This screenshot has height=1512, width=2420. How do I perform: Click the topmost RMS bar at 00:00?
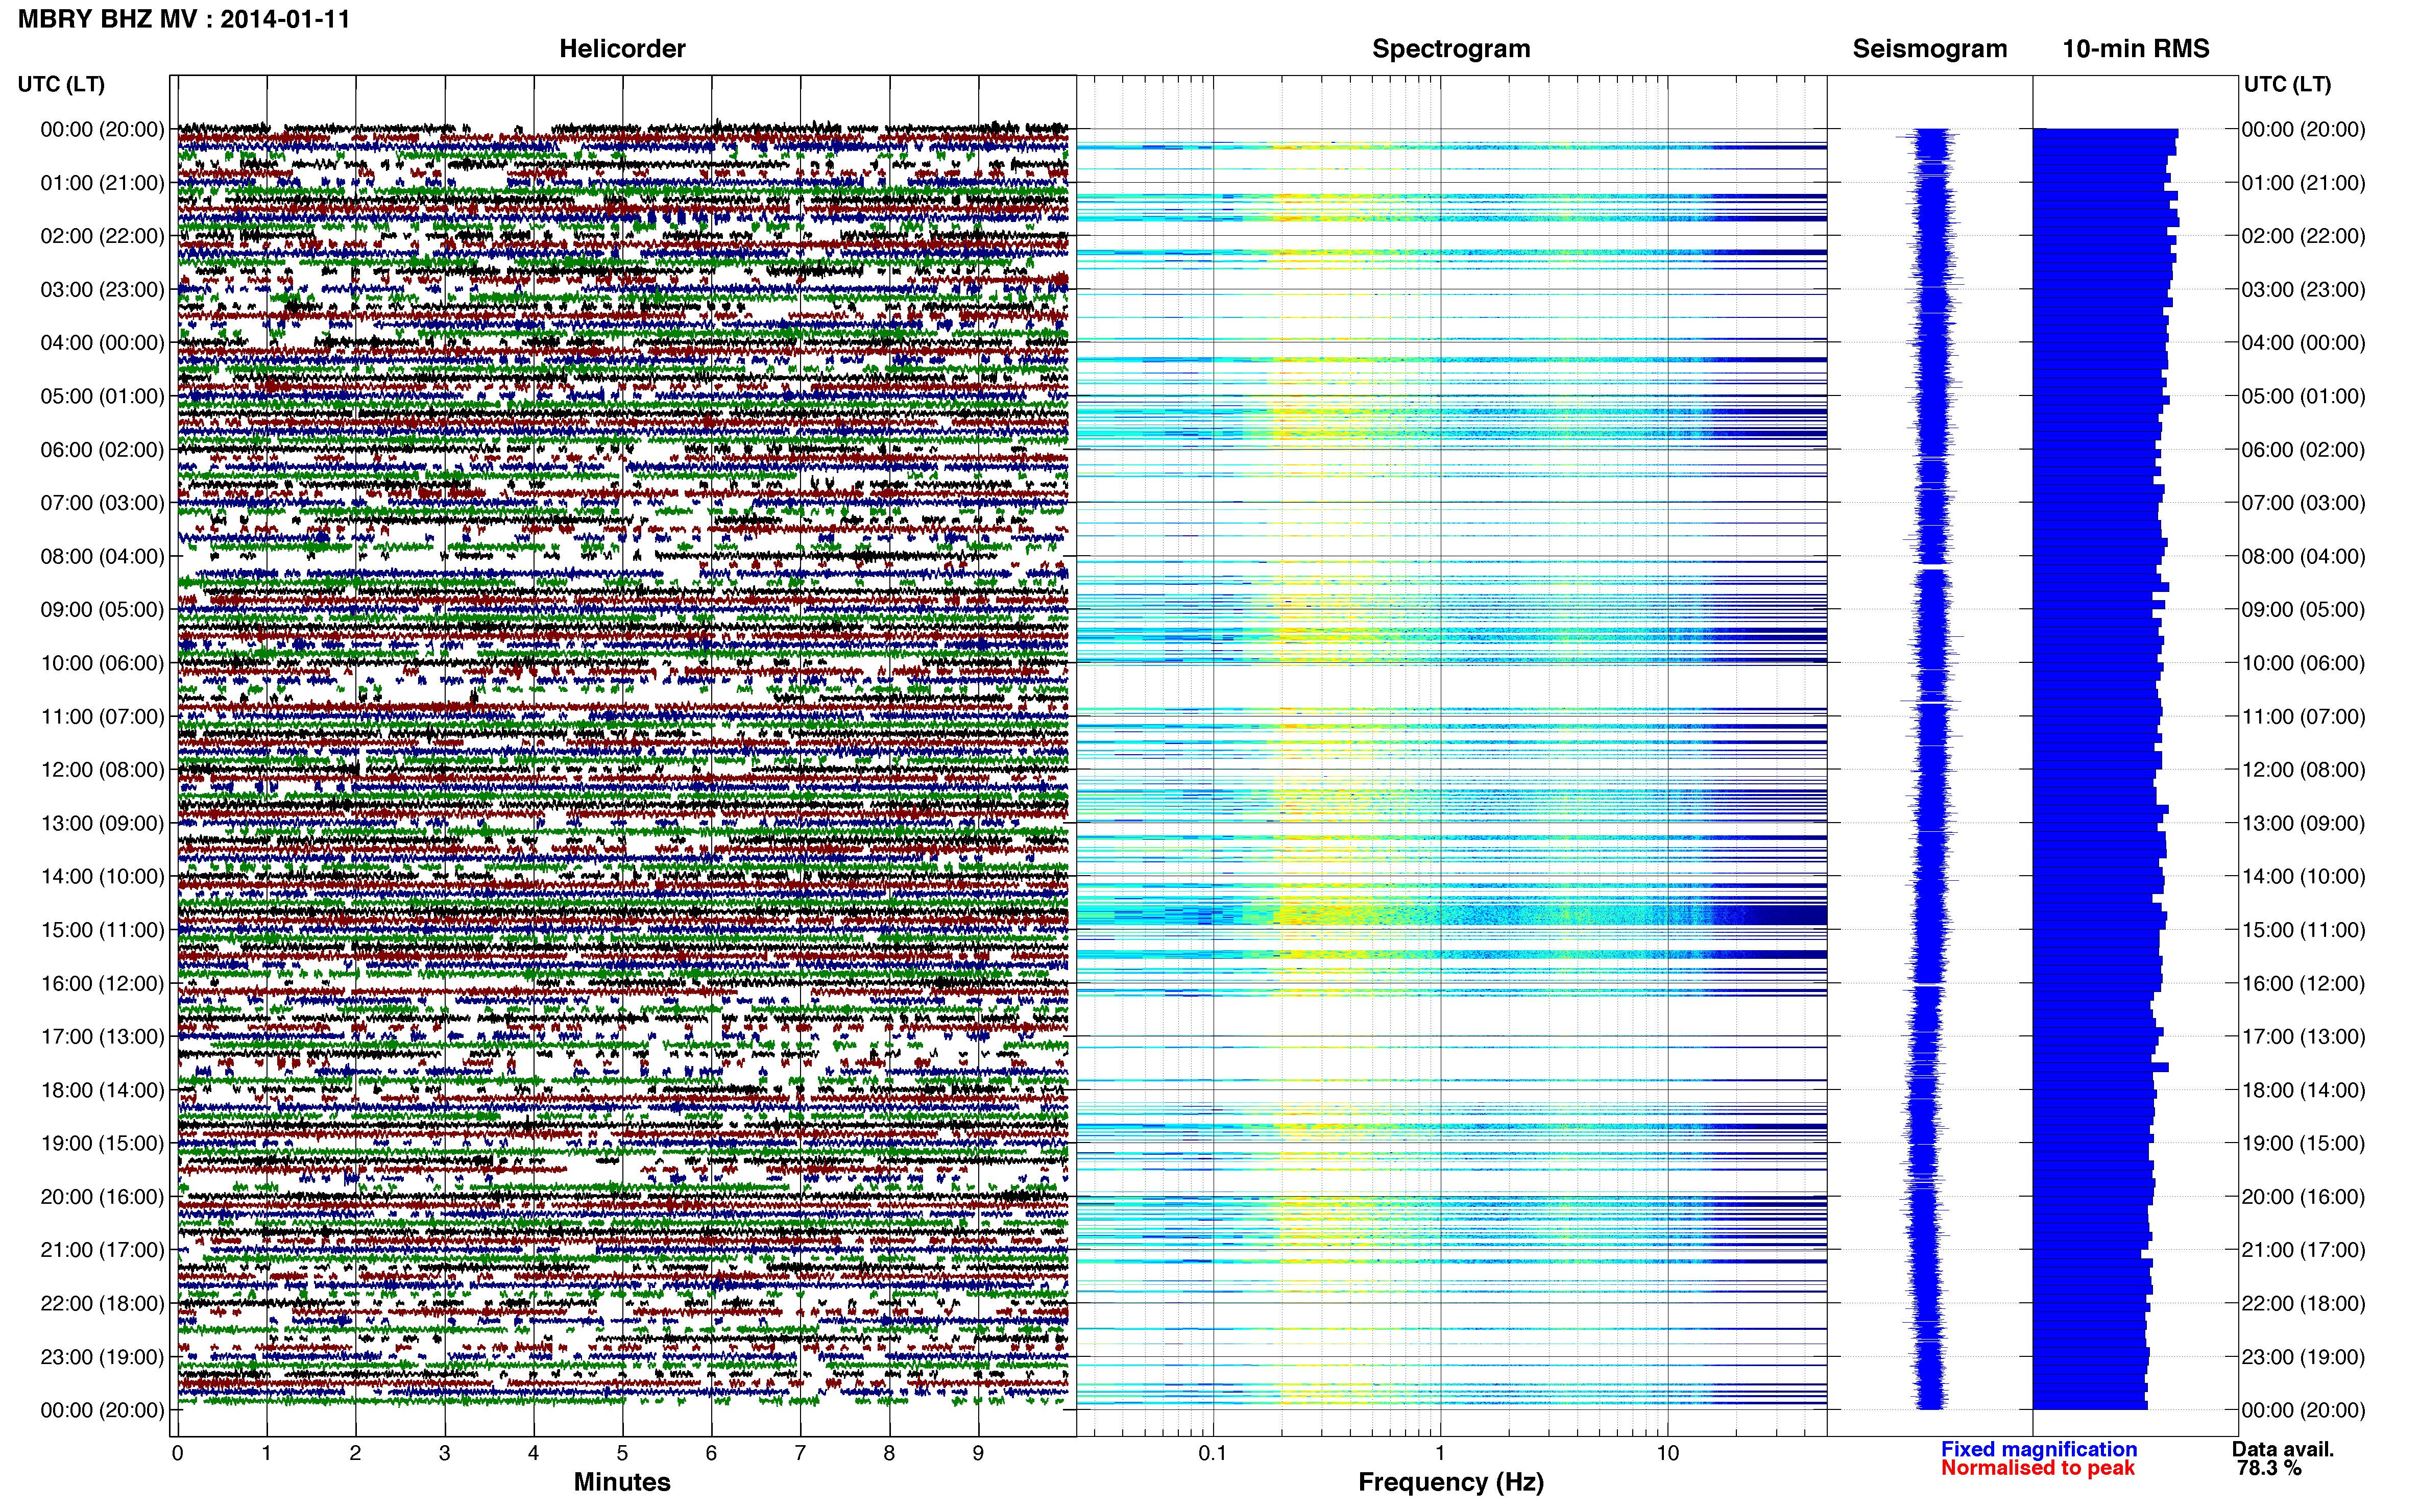(x=2105, y=133)
